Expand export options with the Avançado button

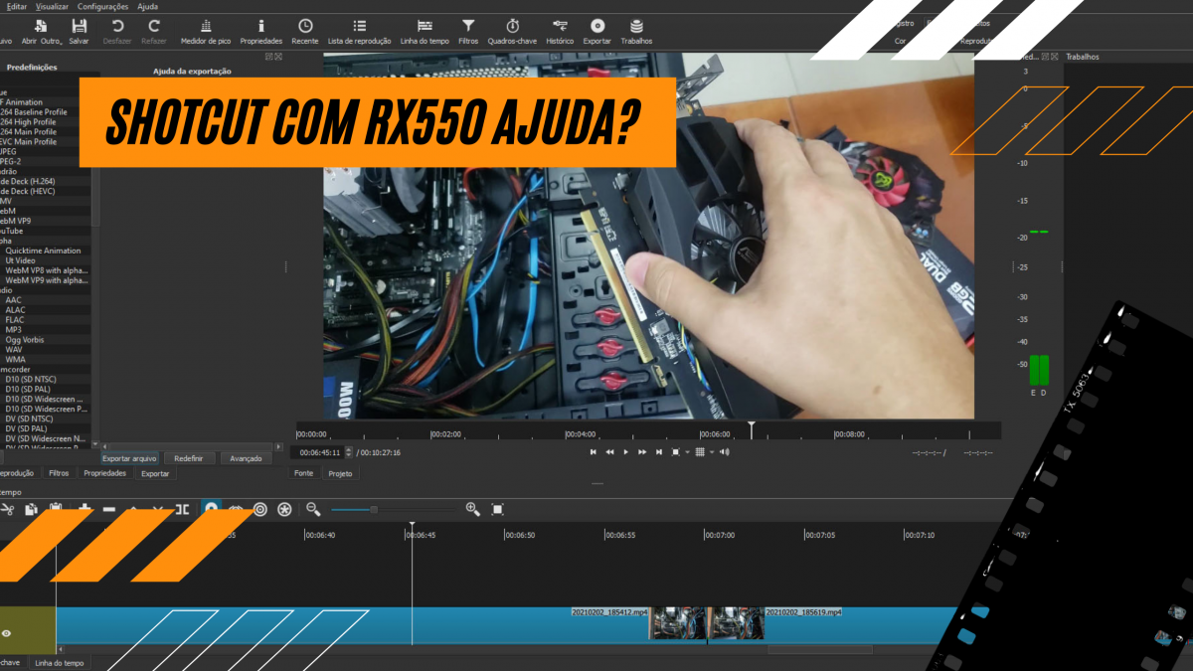click(x=246, y=457)
